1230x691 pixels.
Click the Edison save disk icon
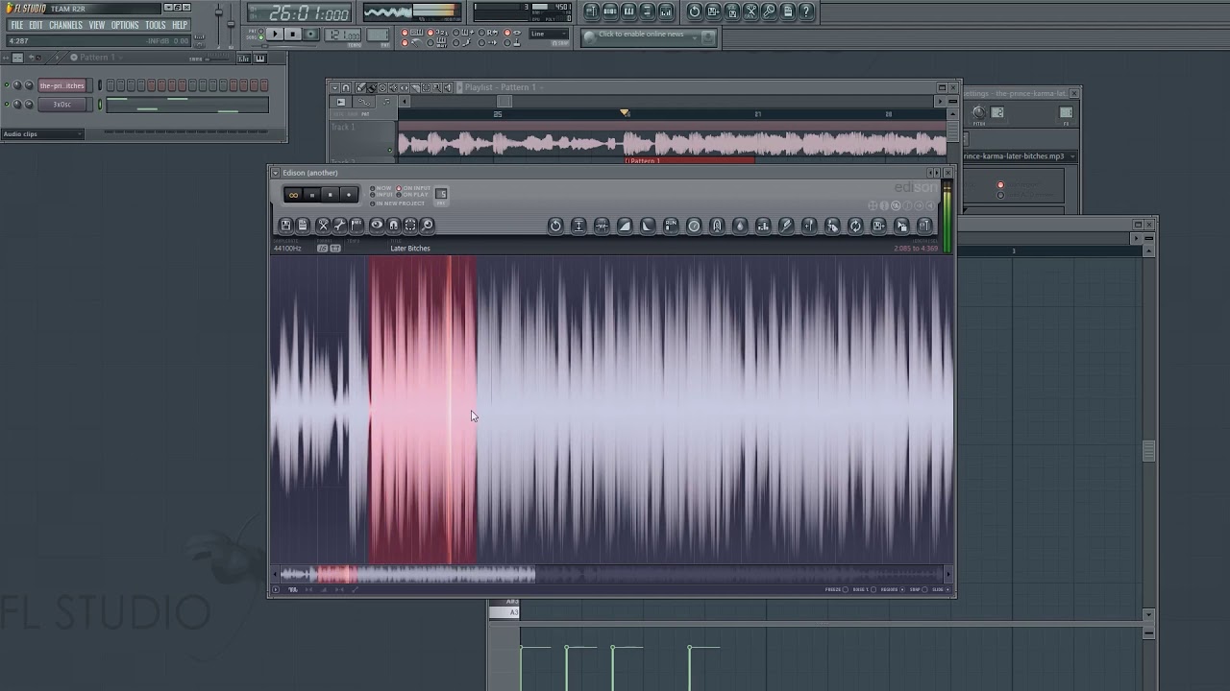point(285,225)
